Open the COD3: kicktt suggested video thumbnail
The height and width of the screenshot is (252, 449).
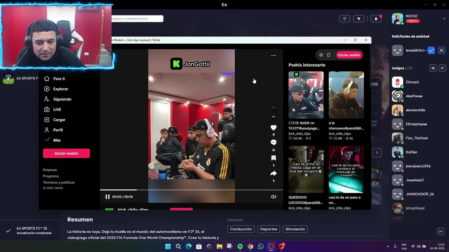[x=306, y=95]
